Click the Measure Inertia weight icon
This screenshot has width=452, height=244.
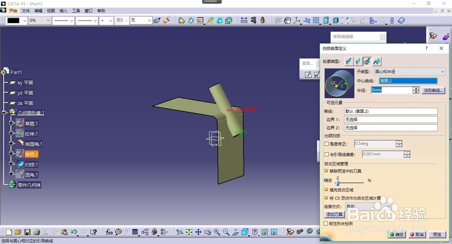[x=263, y=20]
